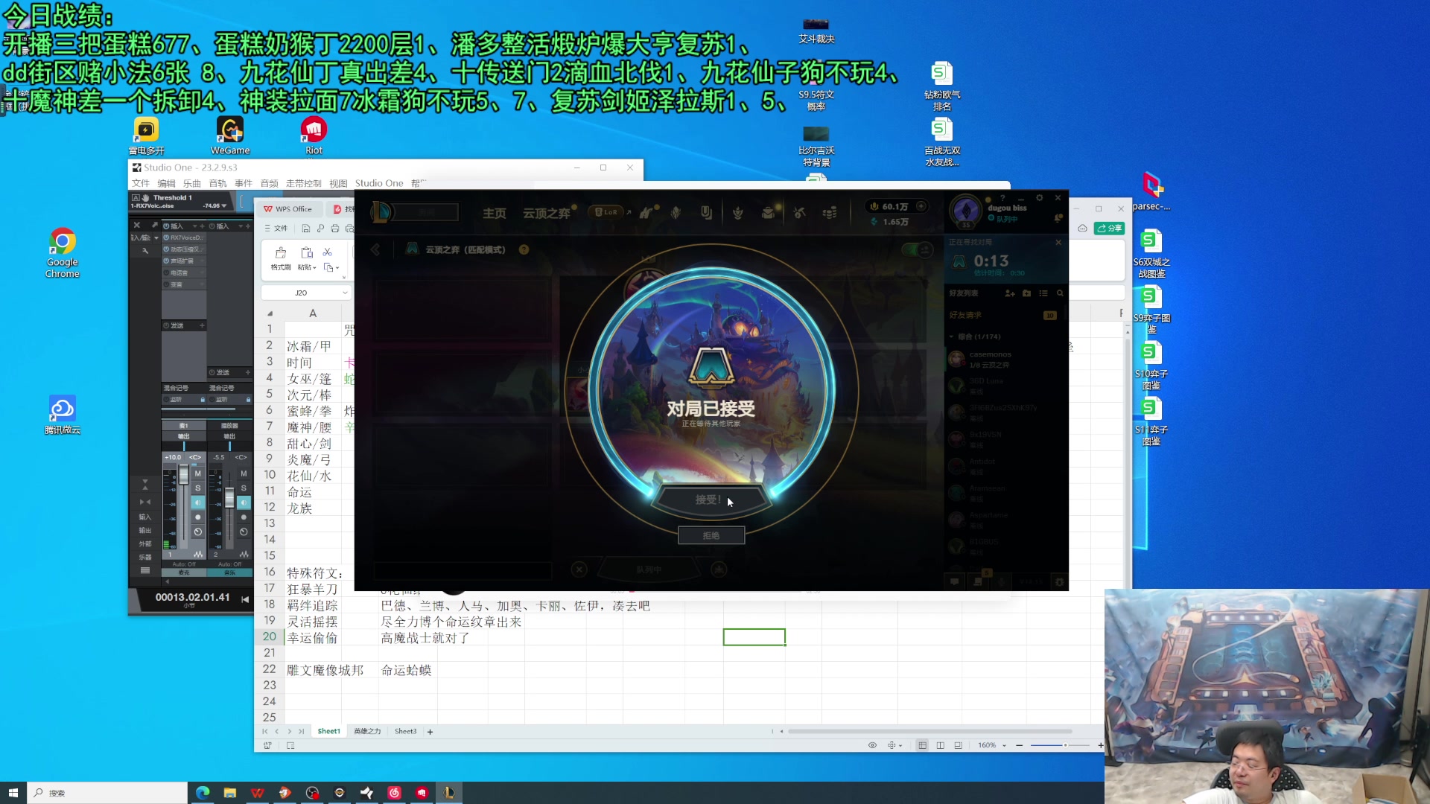The image size is (1430, 804).
Task: Click the taskbar 搜索 search box
Action: 108,793
